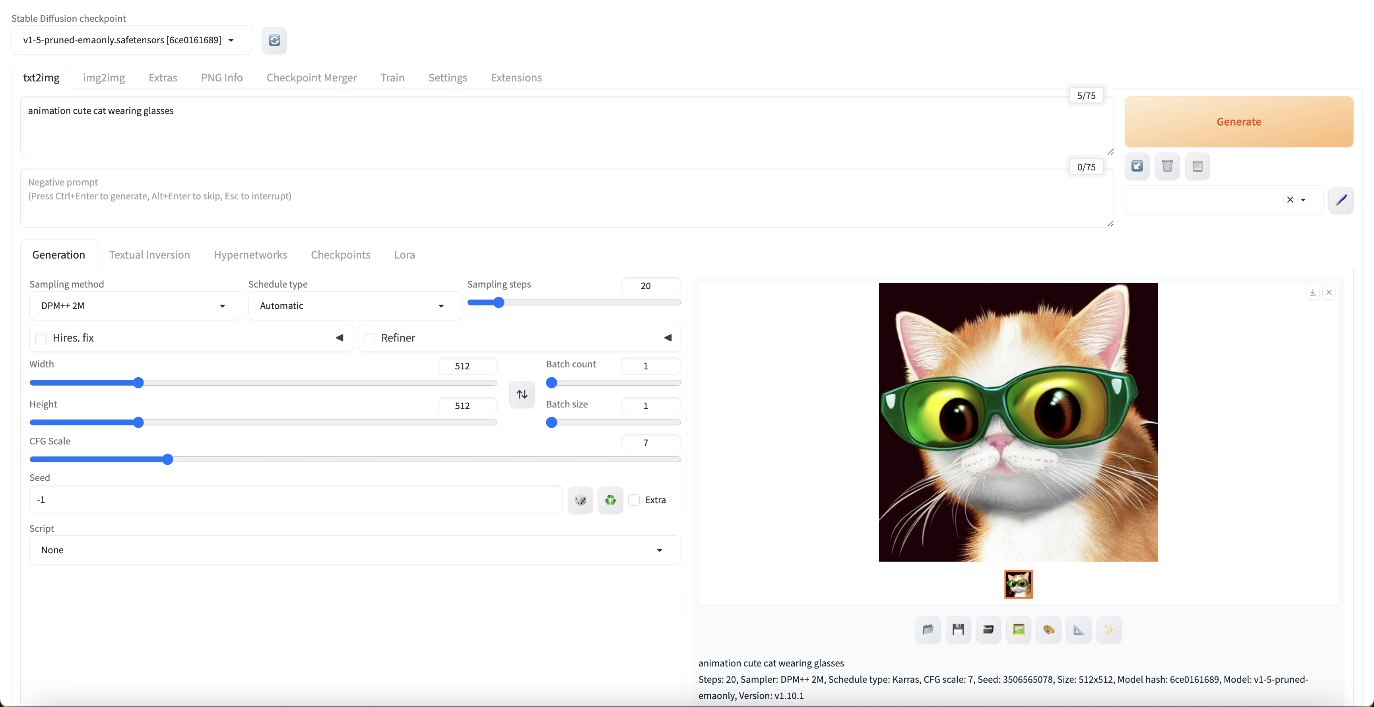Enable the Hires. fix checkbox

click(x=41, y=338)
